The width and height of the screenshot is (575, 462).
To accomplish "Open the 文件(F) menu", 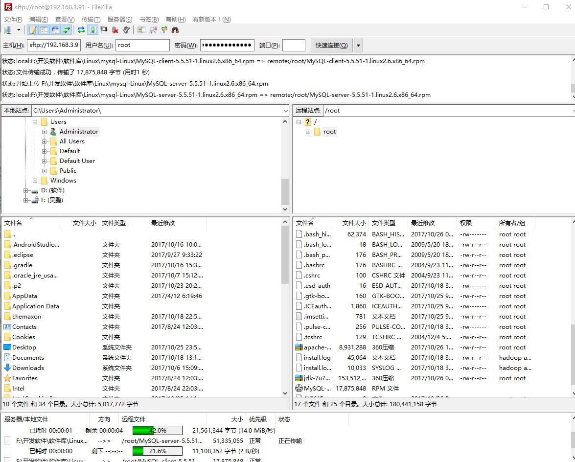I will 13,20.
